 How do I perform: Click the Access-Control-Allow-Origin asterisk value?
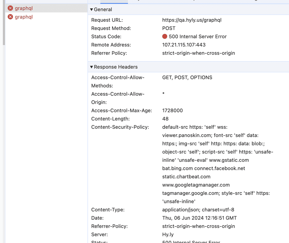164,94
